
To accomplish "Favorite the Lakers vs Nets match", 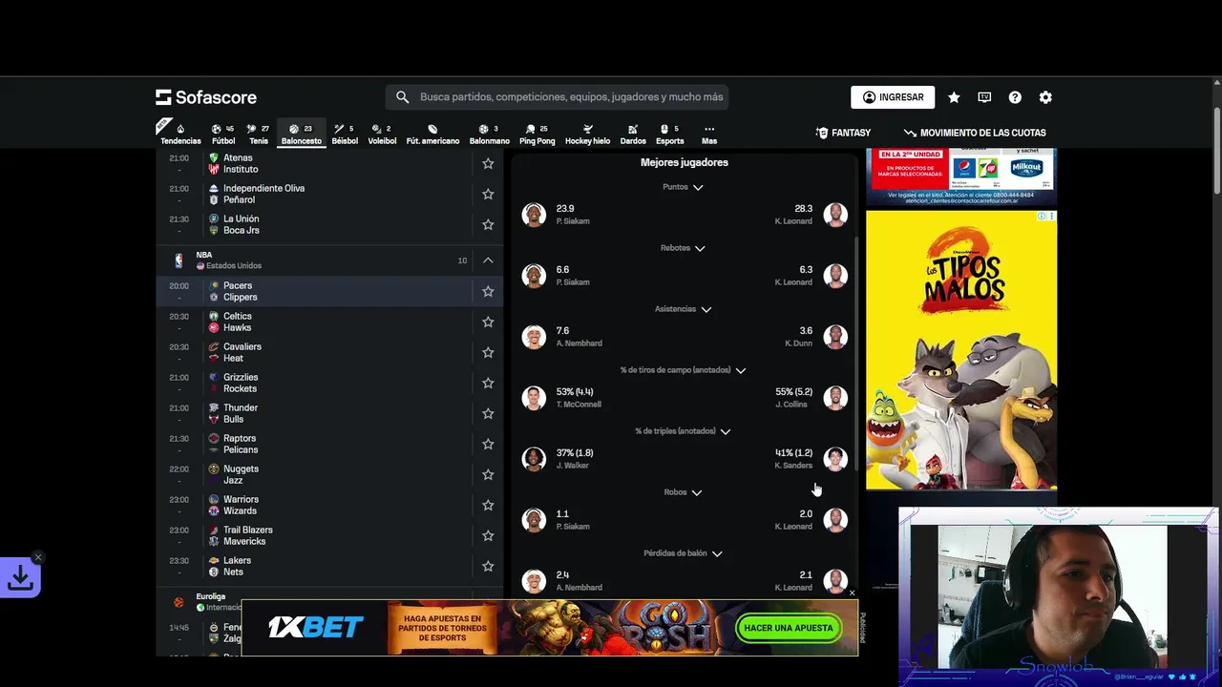I will tap(488, 566).
